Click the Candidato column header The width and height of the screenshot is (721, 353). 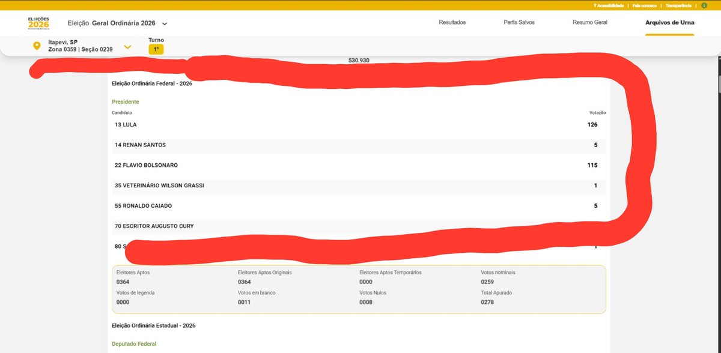coord(122,113)
